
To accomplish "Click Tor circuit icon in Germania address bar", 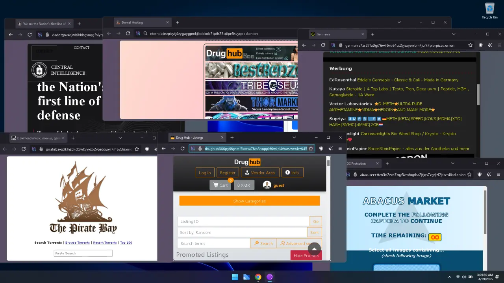I will [334, 45].
